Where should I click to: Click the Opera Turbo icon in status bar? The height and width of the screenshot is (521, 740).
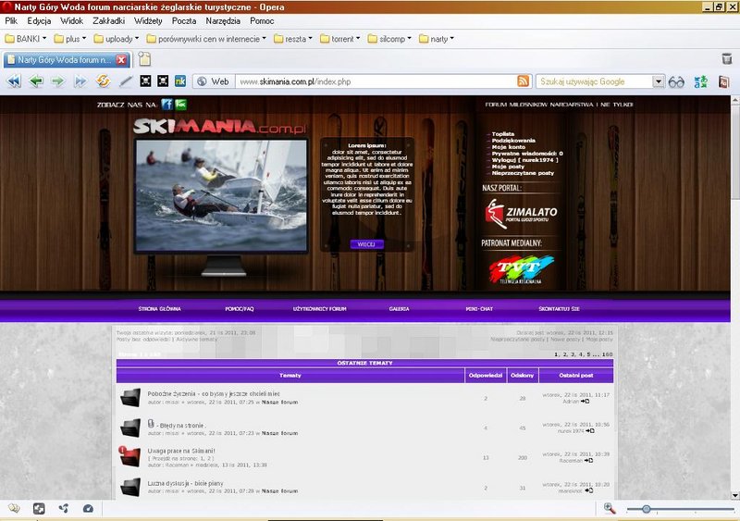[87, 508]
